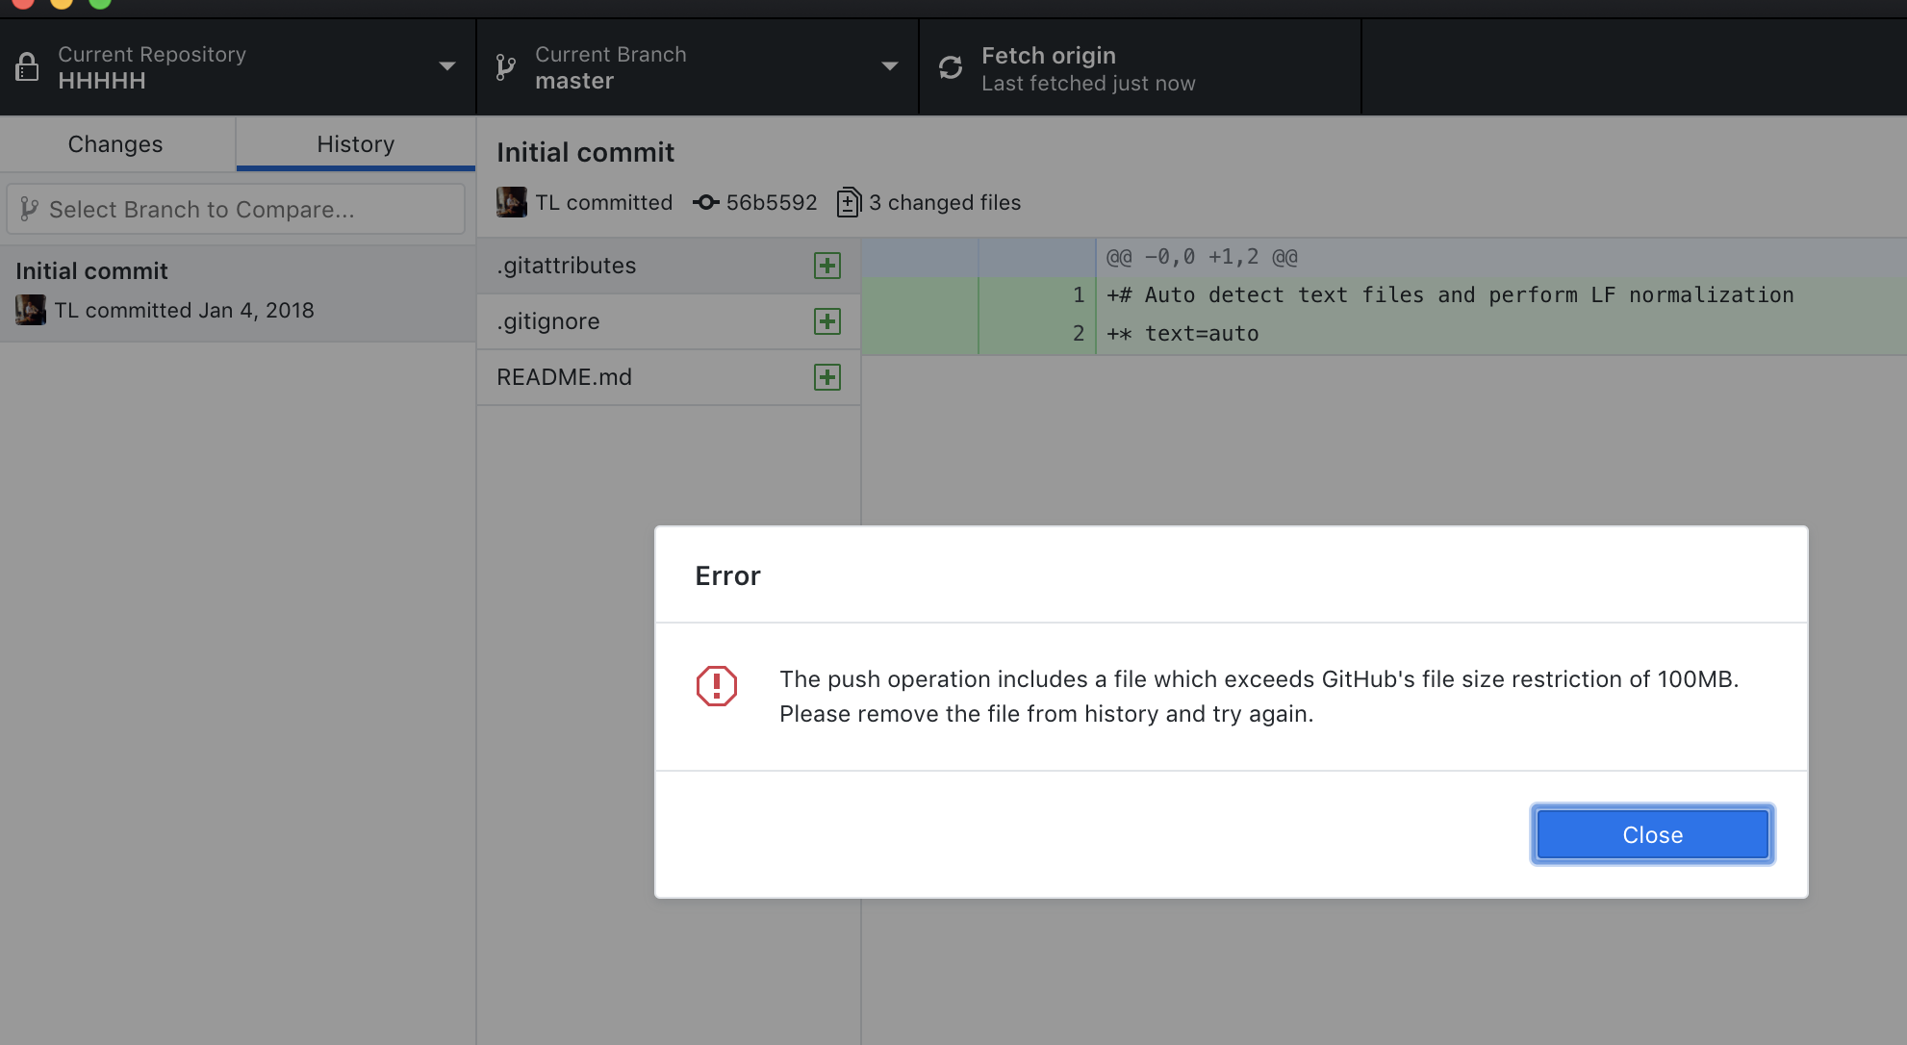Click '3 changed files' label

point(945,202)
